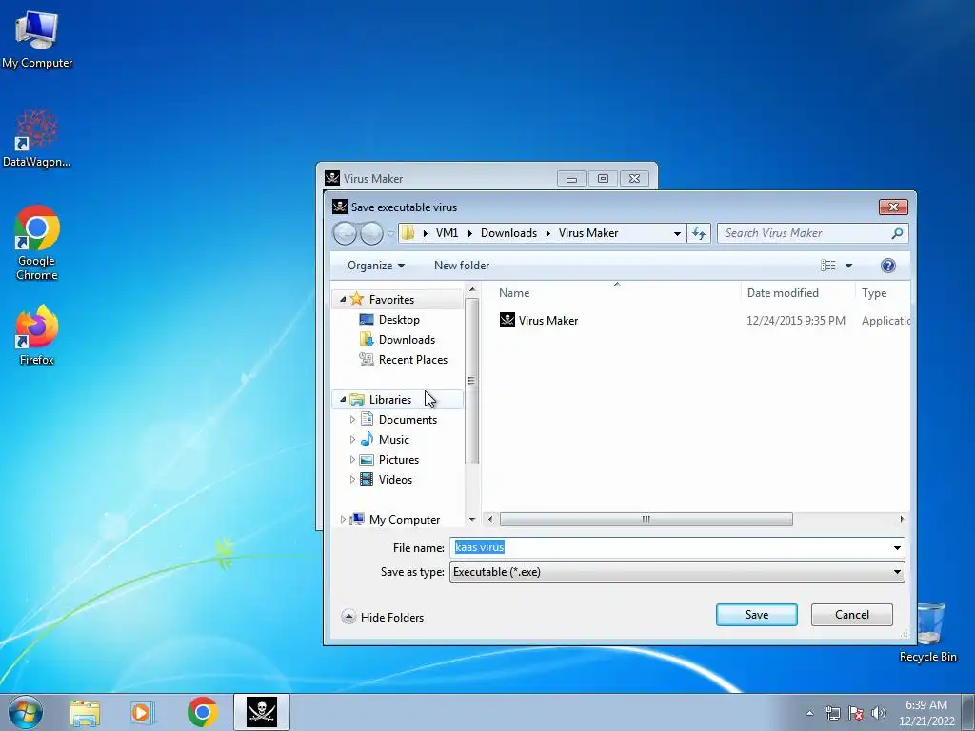Click Hide Folders toggle

[x=383, y=617]
